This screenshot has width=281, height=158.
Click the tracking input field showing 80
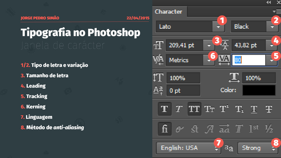pyautogui.click(x=249, y=60)
